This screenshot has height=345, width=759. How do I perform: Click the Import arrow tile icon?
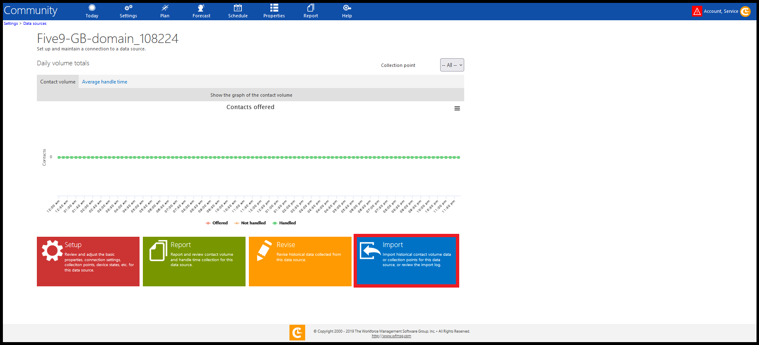(x=370, y=250)
